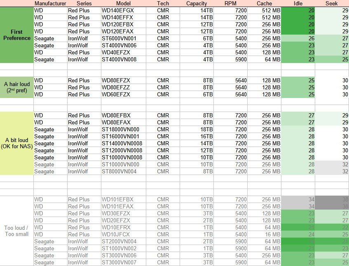The image size is (349, 266).
Task: Click model cell WD20EFZX
Action: (x=124, y=220)
